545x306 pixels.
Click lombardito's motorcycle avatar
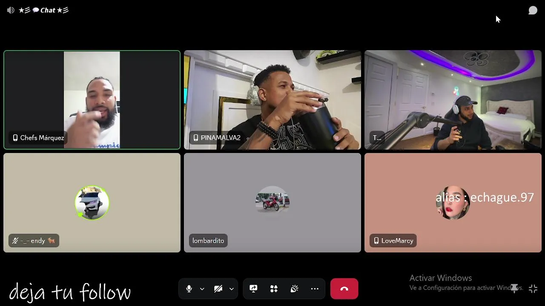pyautogui.click(x=272, y=203)
